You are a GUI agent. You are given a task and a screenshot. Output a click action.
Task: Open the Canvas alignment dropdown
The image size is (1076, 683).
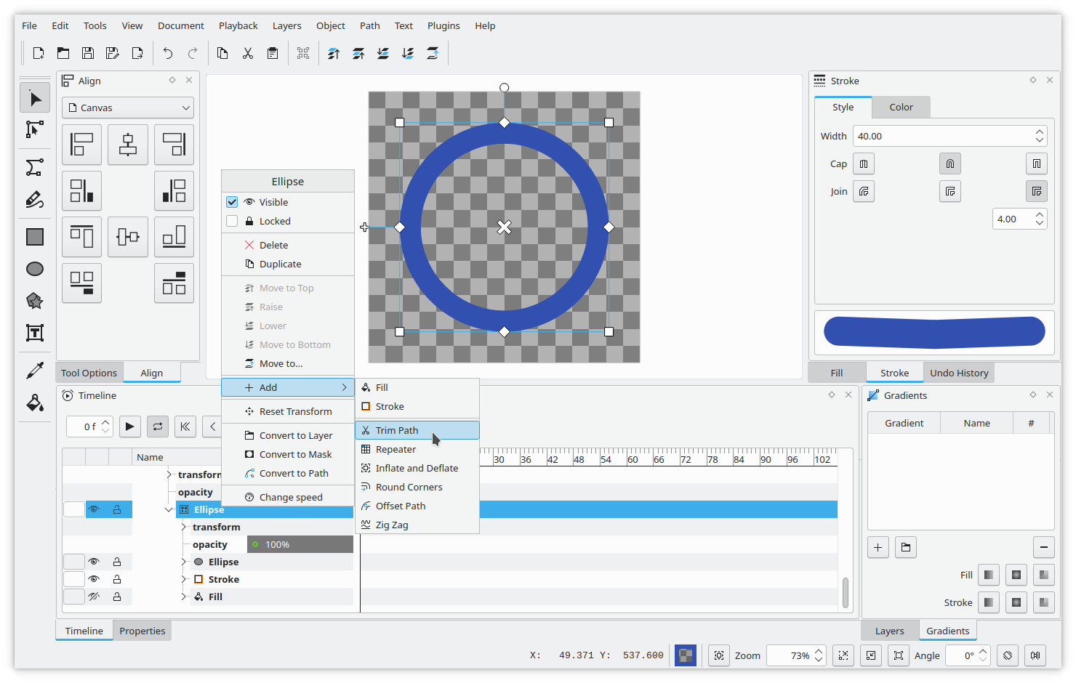[128, 108]
